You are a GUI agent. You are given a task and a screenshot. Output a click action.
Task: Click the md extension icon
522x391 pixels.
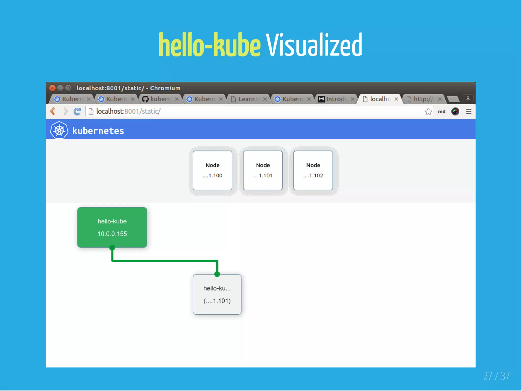(441, 111)
